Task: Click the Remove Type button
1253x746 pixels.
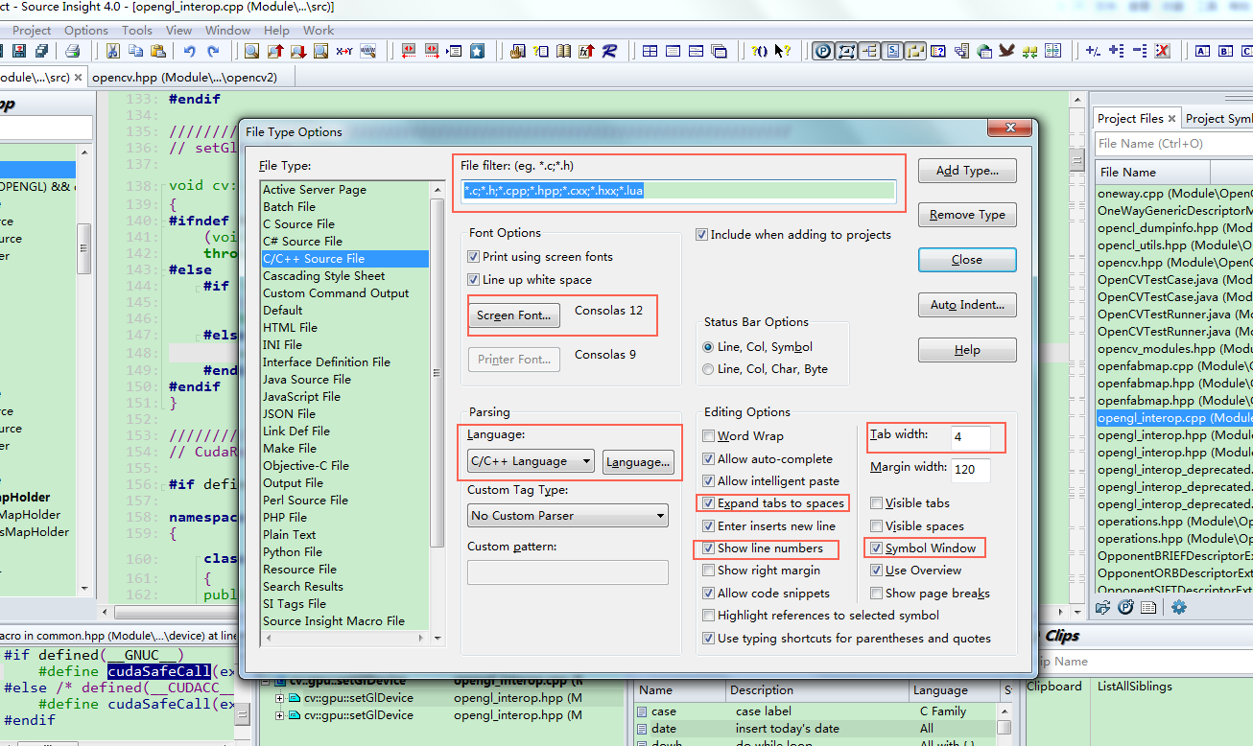Action: click(967, 215)
